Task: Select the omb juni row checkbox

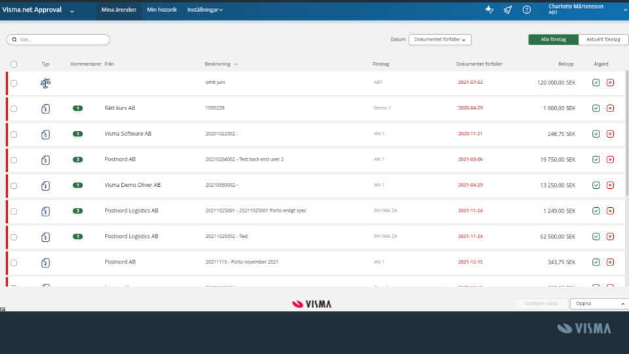Action: (14, 83)
